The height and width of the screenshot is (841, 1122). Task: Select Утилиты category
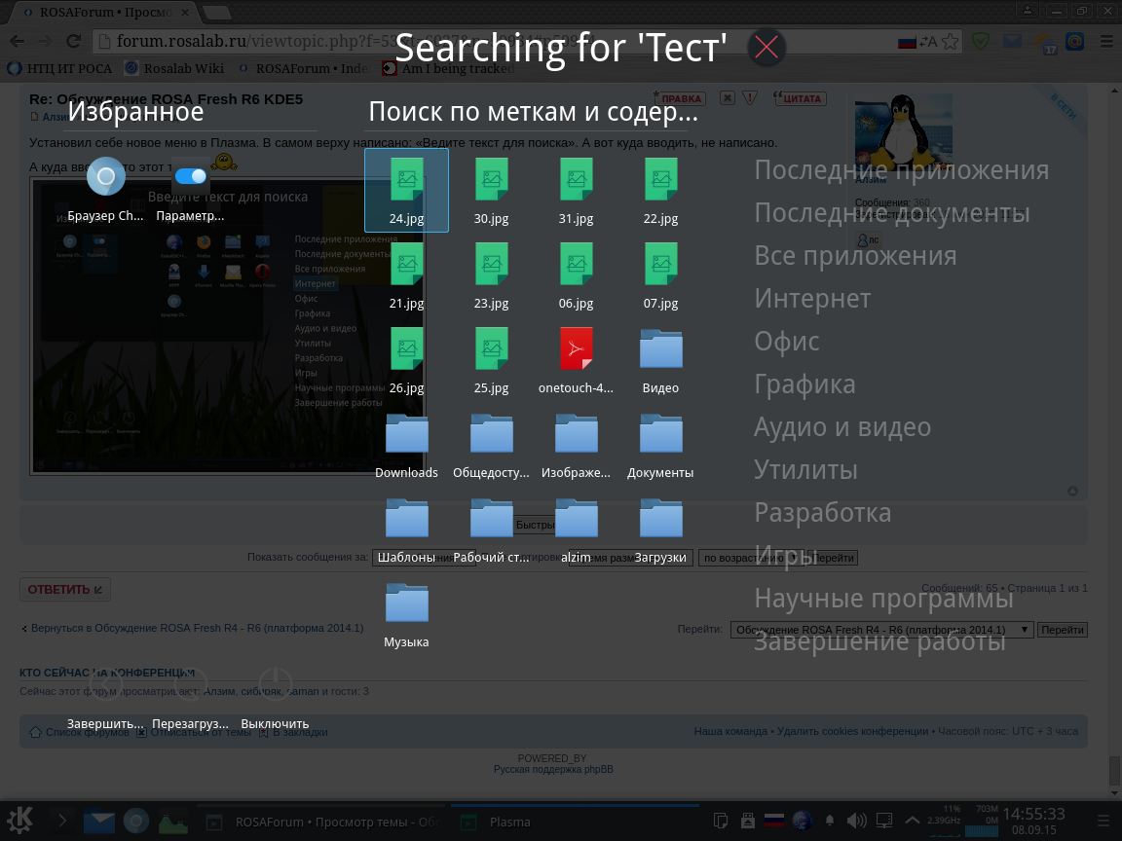coord(805,470)
